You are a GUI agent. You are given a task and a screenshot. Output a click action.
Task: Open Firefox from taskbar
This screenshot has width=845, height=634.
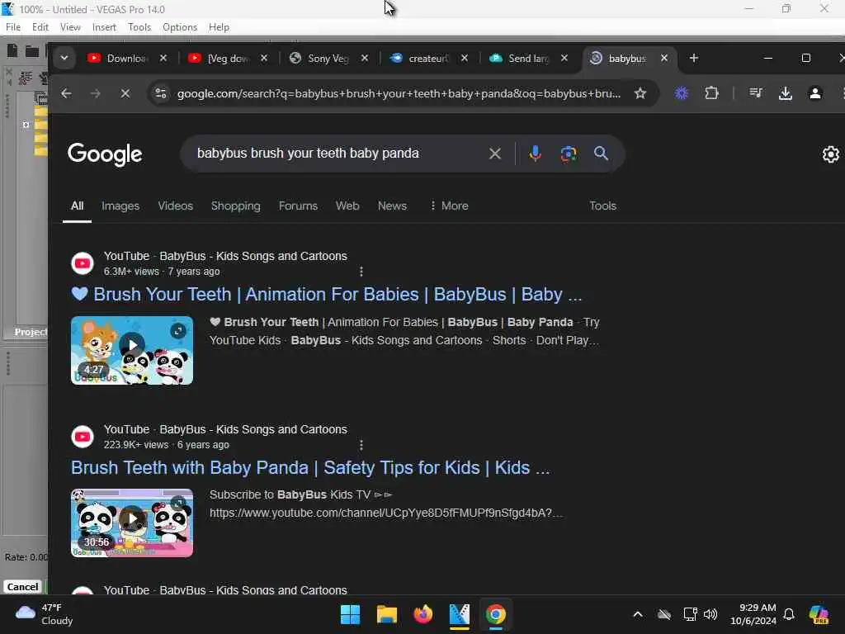point(423,614)
